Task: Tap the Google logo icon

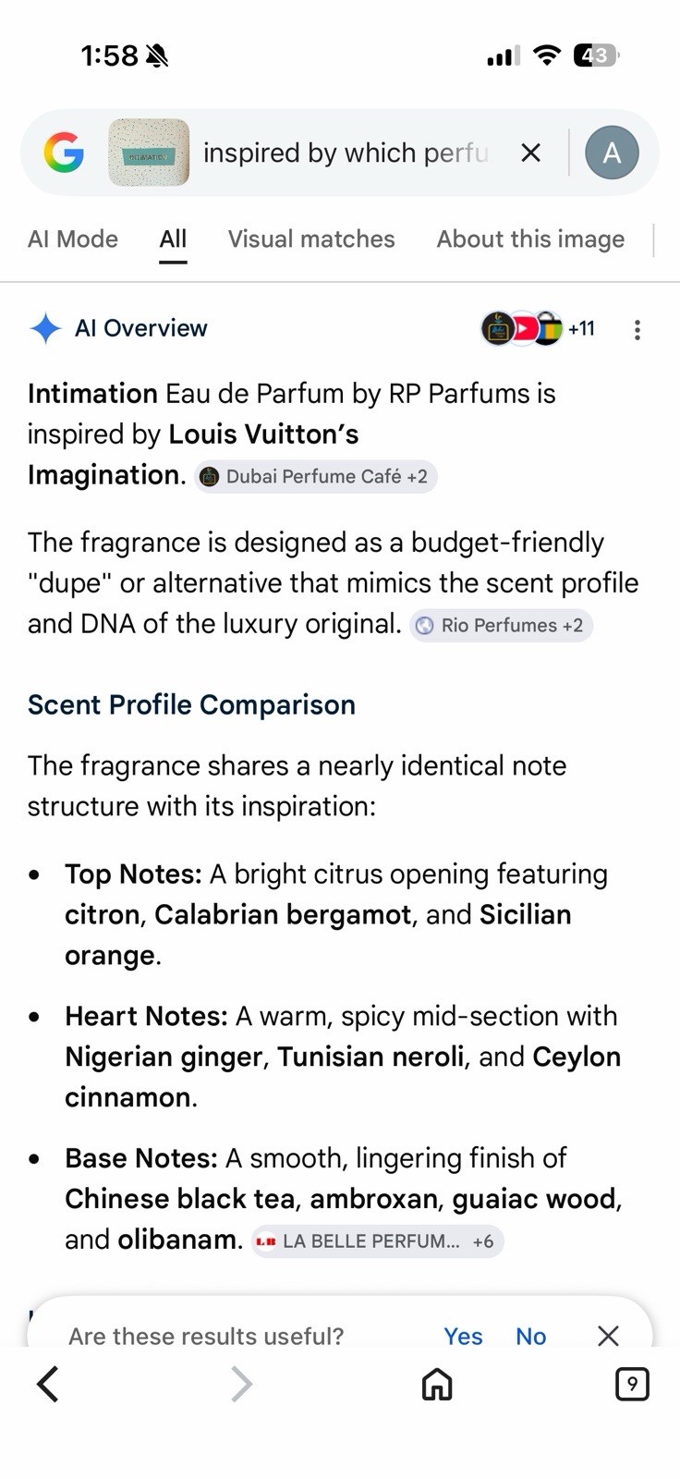Action: coord(64,153)
